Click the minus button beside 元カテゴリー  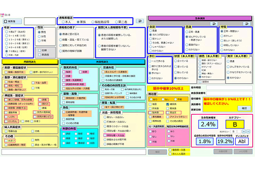pyautogui.click(x=248, y=131)
